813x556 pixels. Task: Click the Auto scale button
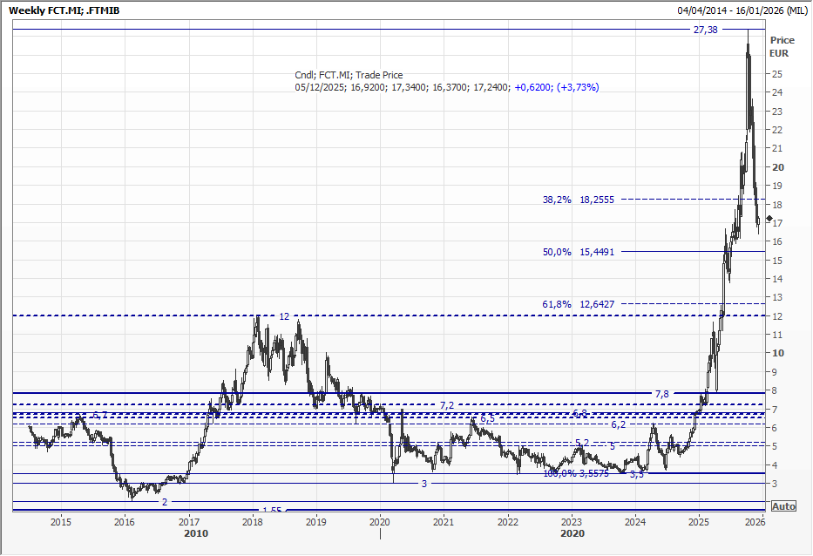tap(783, 506)
